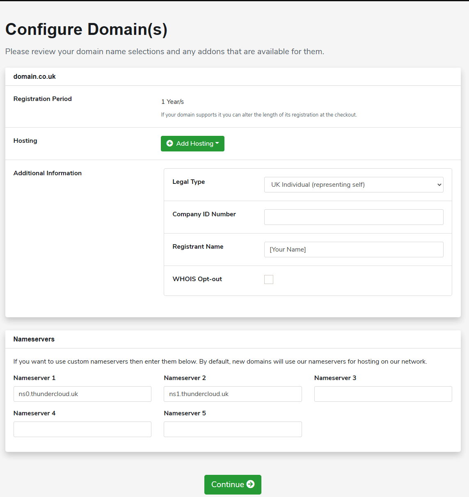Click the Registrant Name input field
This screenshot has width=469, height=497.
354,250
